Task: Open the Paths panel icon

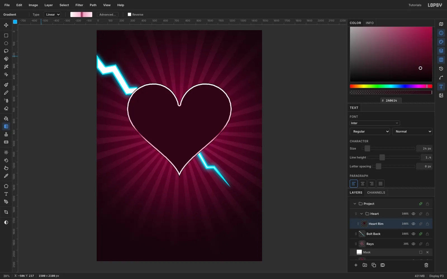Action: [x=441, y=78]
